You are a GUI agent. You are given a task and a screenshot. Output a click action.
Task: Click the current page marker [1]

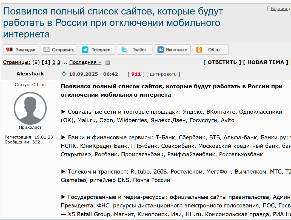pyautogui.click(x=46, y=62)
